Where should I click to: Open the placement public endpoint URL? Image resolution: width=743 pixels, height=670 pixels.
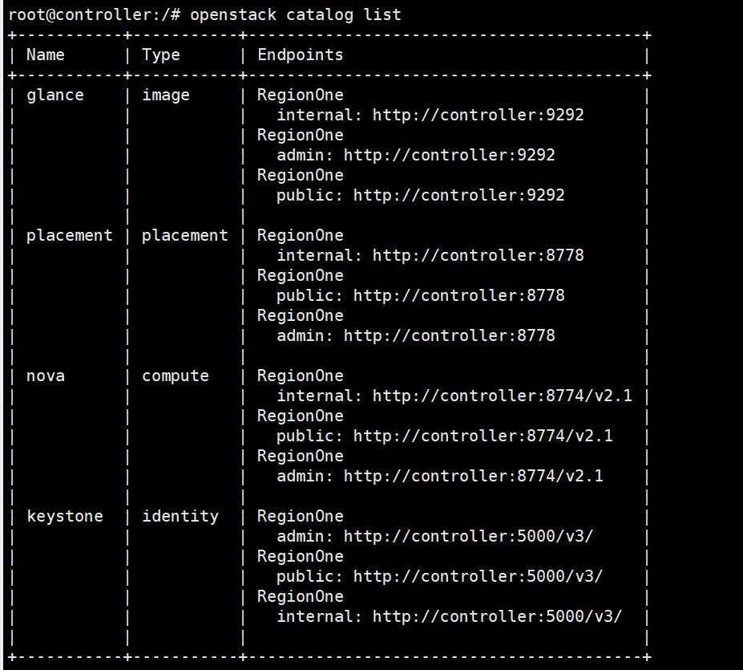pyautogui.click(x=458, y=295)
